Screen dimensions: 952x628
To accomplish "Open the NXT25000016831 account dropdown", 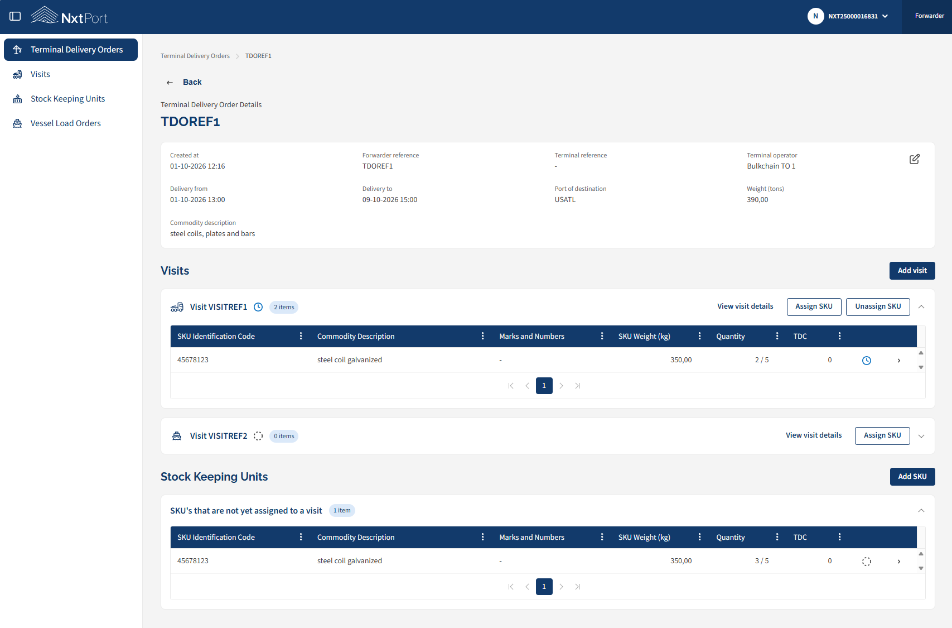I will 858,16.
